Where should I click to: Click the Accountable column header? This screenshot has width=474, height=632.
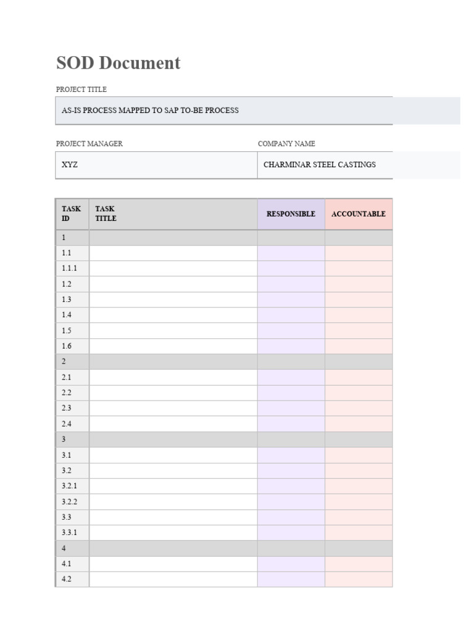click(x=358, y=214)
